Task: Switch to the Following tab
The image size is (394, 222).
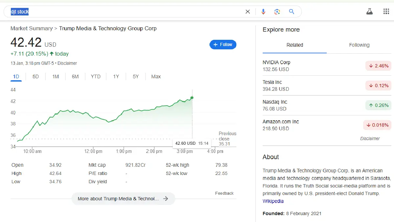Action: coord(359,45)
